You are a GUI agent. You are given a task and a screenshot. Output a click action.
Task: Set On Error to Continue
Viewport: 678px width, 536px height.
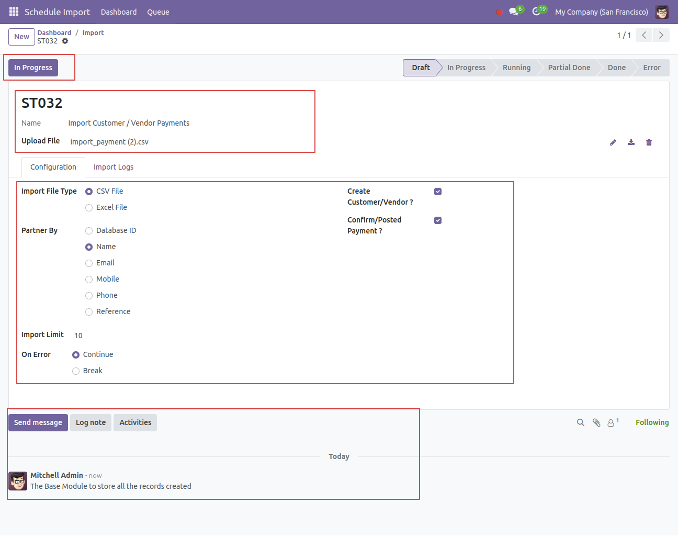coord(76,355)
